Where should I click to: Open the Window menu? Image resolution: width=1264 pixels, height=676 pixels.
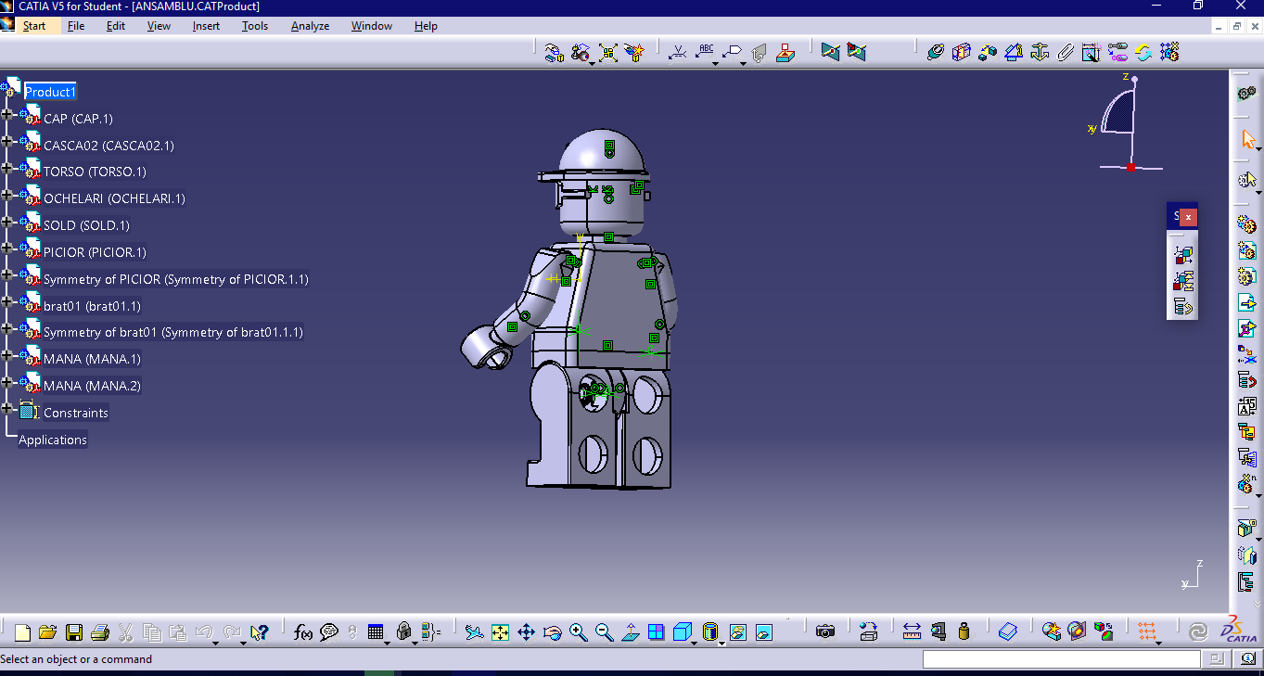pos(371,26)
